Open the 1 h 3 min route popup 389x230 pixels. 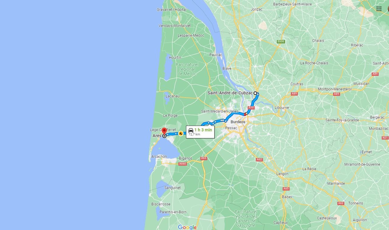click(x=200, y=132)
